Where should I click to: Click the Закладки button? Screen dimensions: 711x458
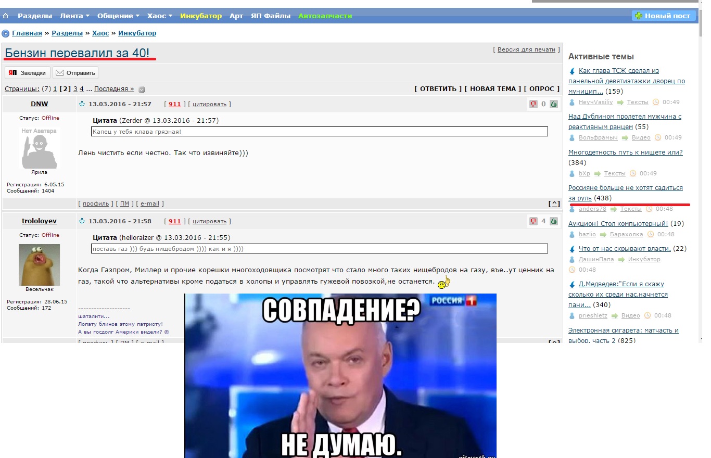tap(28, 73)
